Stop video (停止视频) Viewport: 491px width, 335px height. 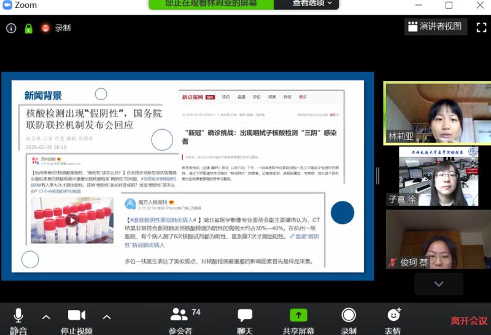point(77,321)
